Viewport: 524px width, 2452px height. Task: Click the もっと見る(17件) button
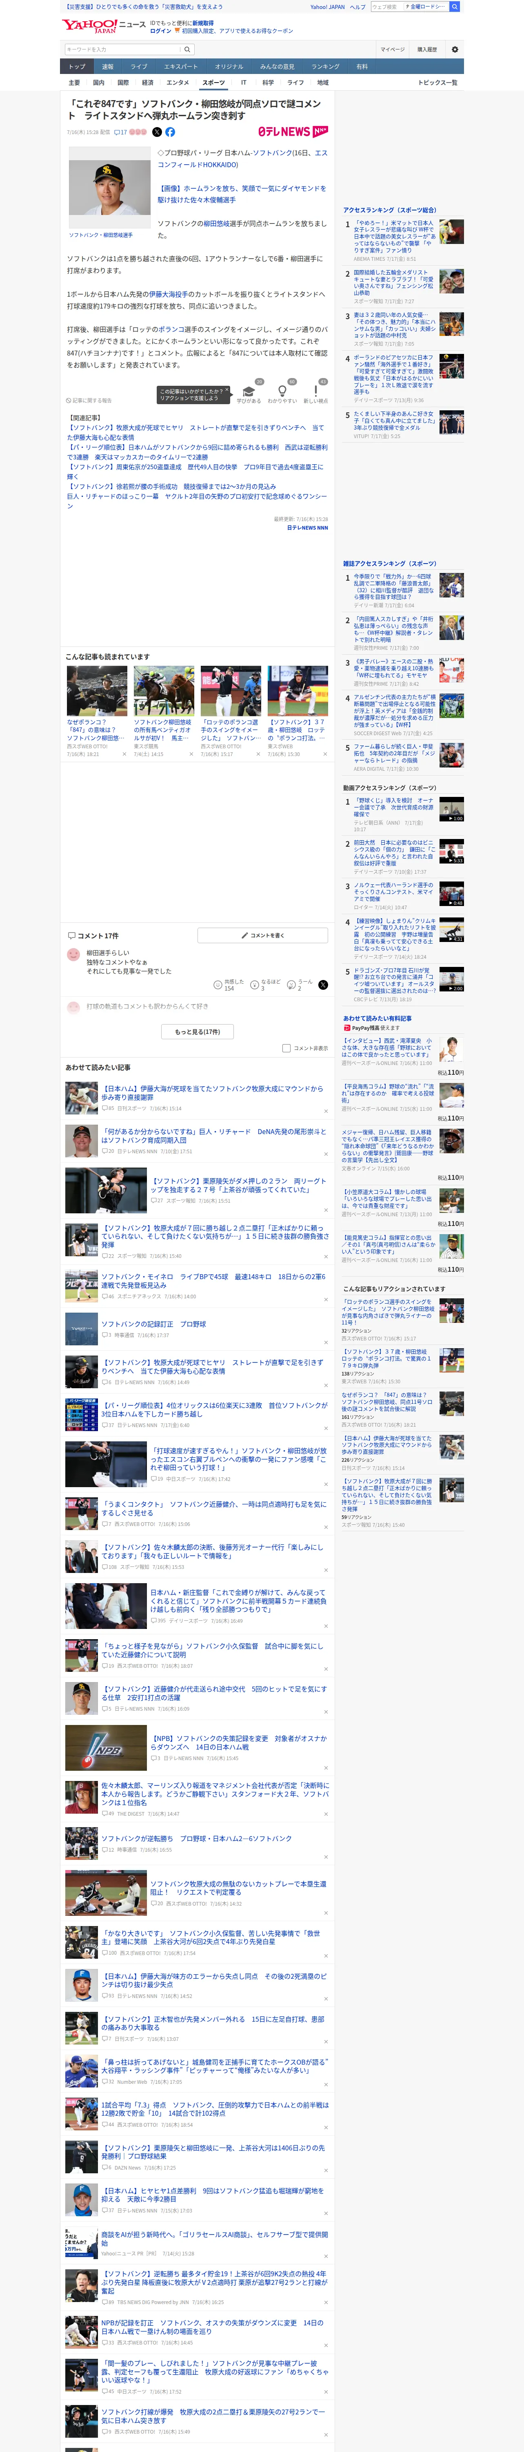click(x=198, y=1032)
